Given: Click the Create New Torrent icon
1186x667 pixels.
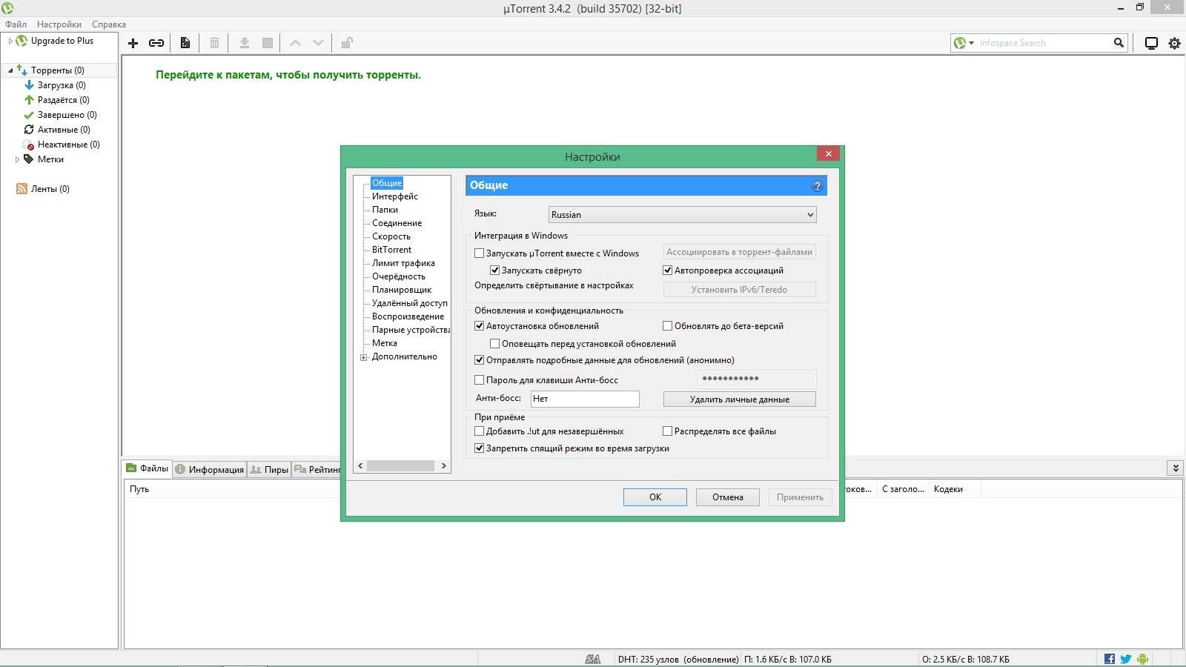Looking at the screenshot, I should coord(185,43).
